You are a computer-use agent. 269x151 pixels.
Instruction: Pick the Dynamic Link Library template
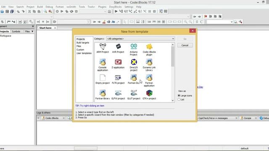point(149,65)
